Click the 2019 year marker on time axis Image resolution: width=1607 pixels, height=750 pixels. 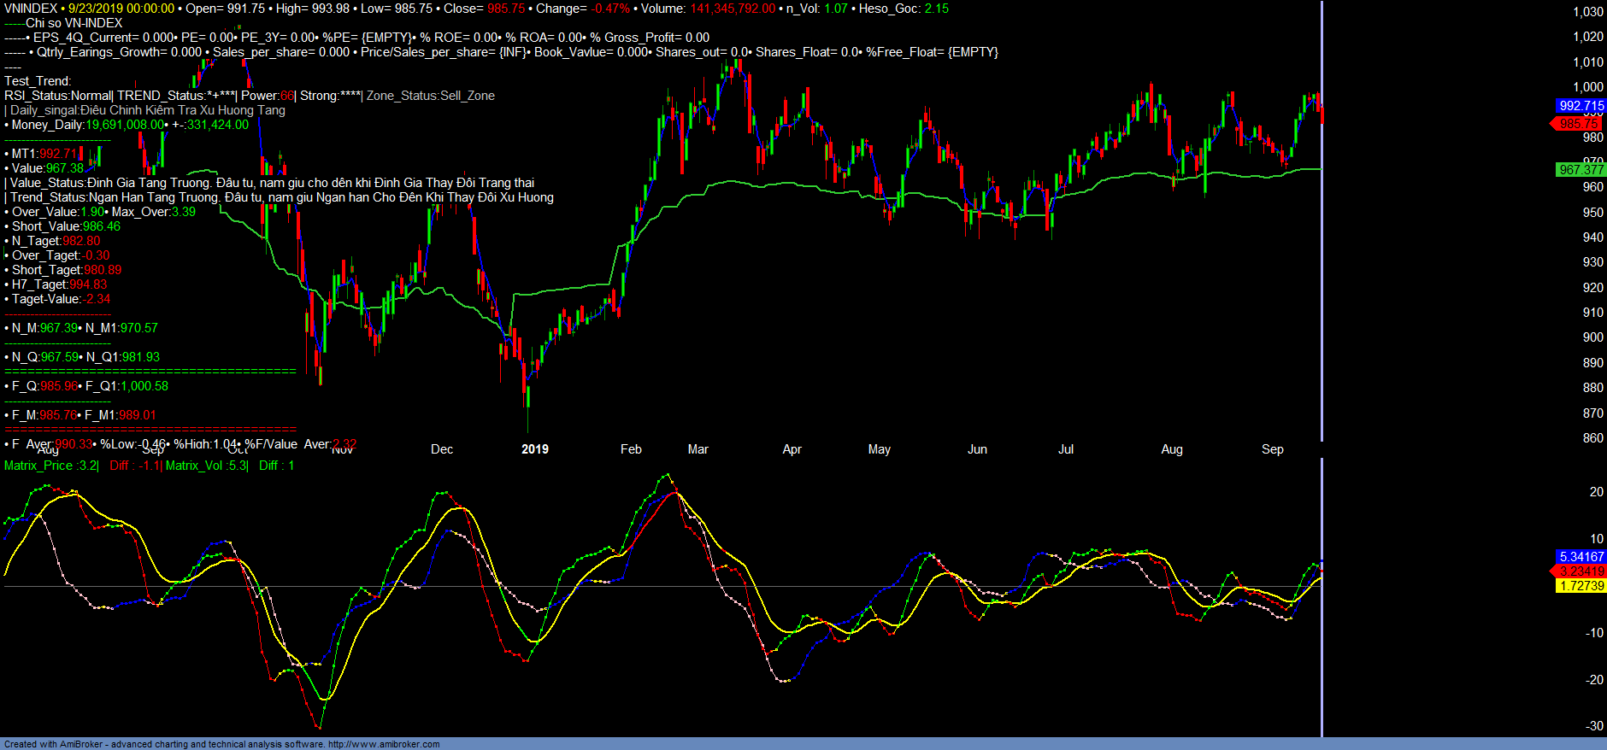pos(535,449)
